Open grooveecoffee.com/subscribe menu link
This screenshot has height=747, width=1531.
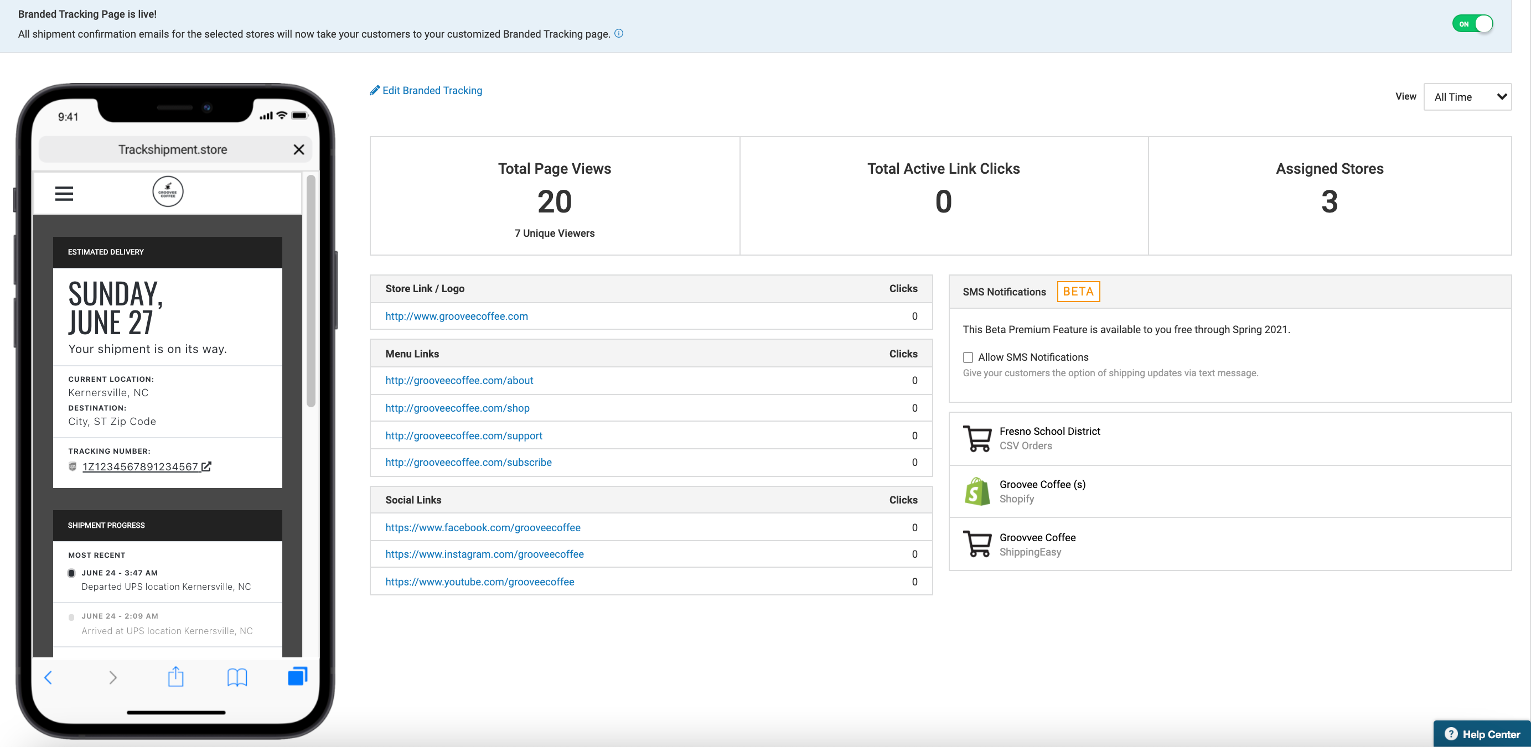(468, 463)
